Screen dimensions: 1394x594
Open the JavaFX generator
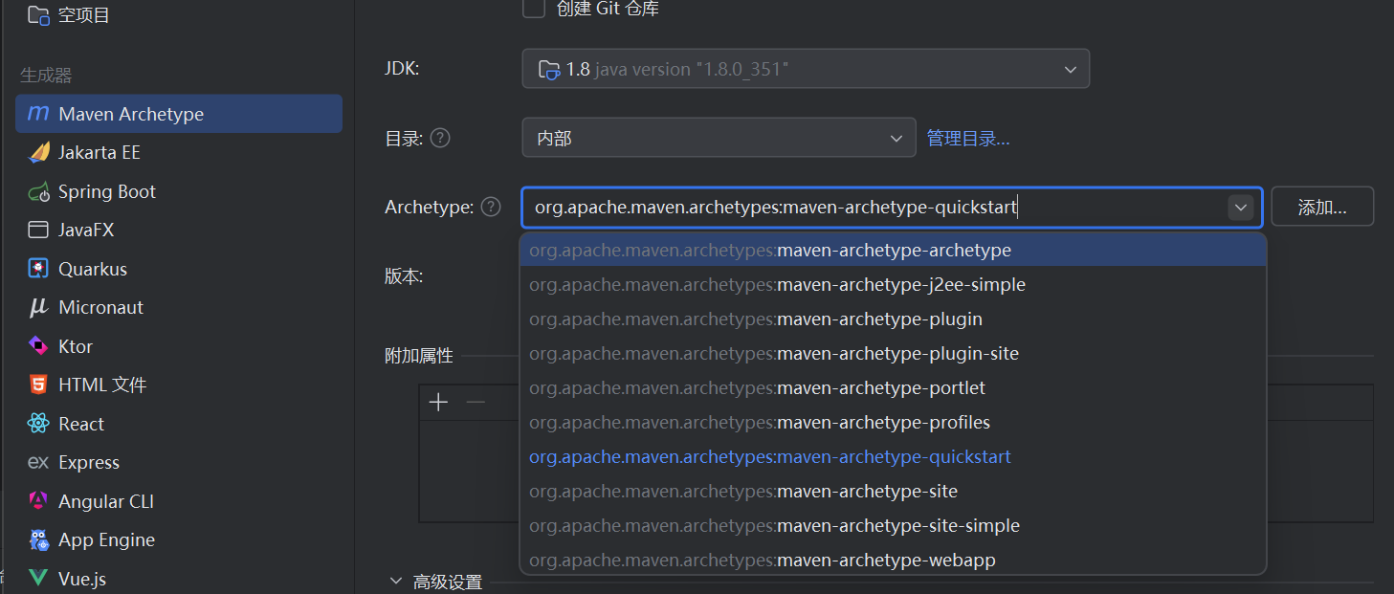91,230
